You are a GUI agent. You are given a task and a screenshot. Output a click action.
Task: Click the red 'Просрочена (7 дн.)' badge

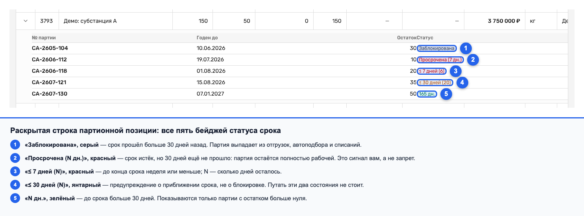point(440,60)
